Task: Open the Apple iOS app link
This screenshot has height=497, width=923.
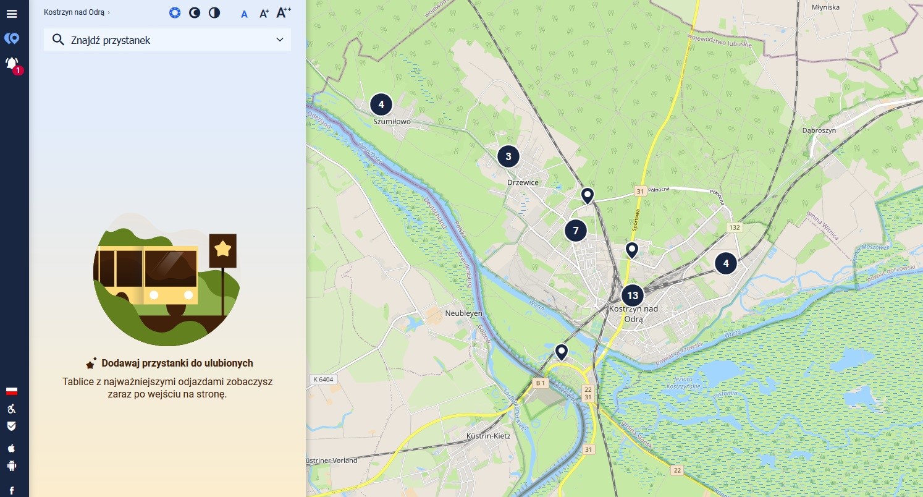Action: point(11,448)
